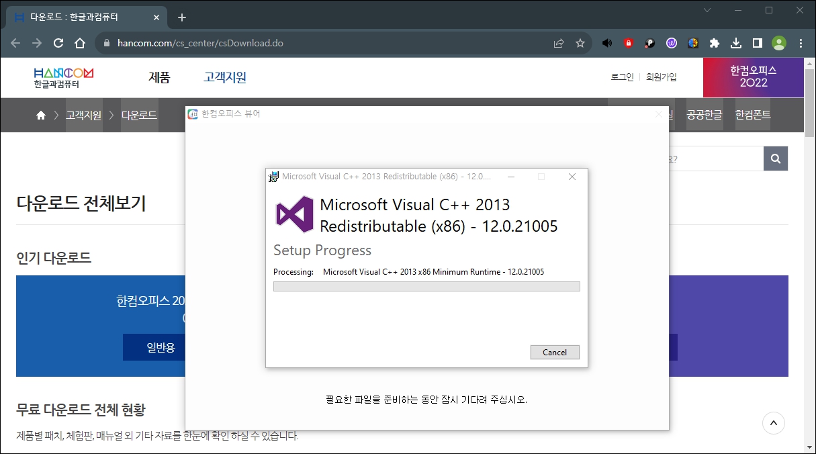
Task: Click the Visual C++ setup title bar icon
Action: click(273, 177)
